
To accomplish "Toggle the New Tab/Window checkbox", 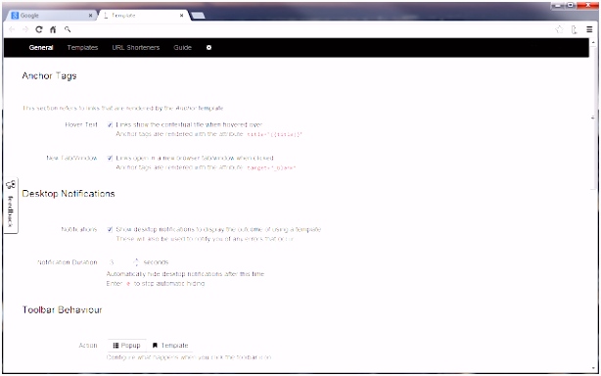I will click(x=110, y=158).
